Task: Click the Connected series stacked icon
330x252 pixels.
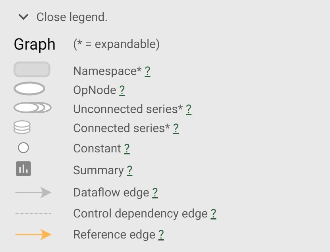Action: pos(22,127)
